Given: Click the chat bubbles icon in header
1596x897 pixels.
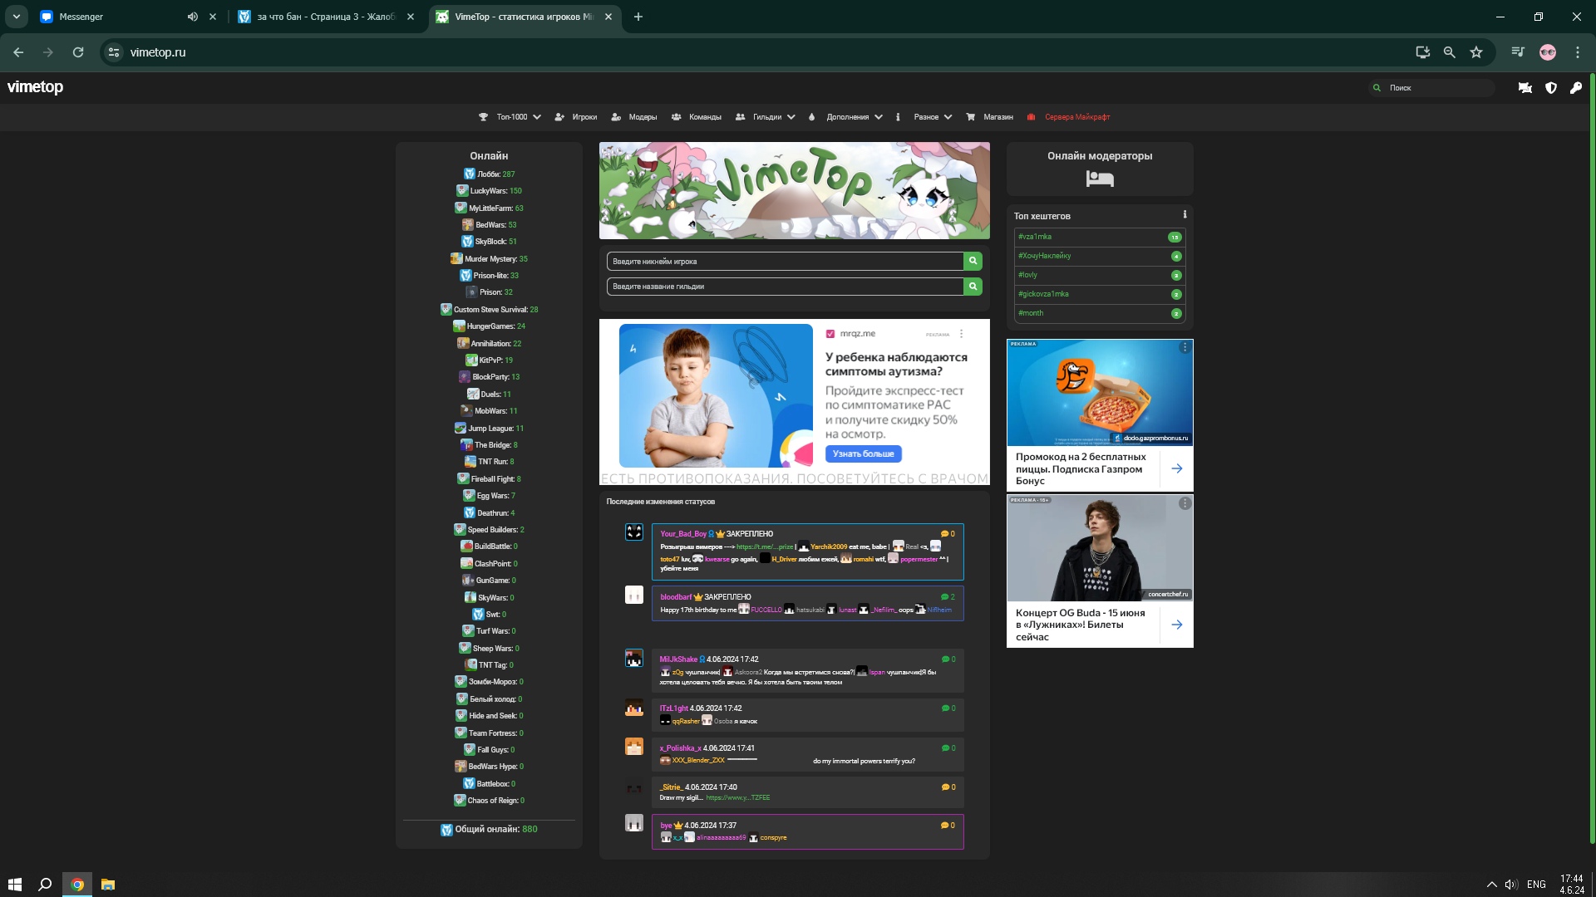Looking at the screenshot, I should tap(1525, 88).
